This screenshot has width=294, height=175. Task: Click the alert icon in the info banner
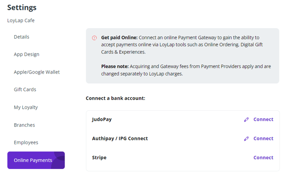(94, 38)
